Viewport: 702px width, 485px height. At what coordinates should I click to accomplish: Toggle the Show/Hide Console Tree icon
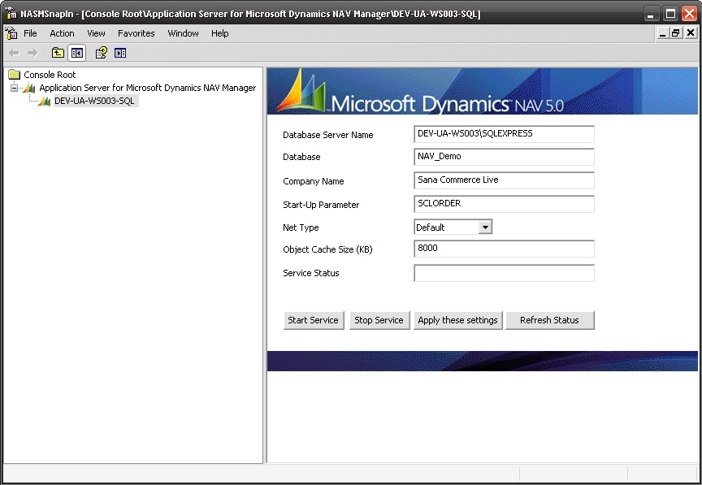click(77, 53)
